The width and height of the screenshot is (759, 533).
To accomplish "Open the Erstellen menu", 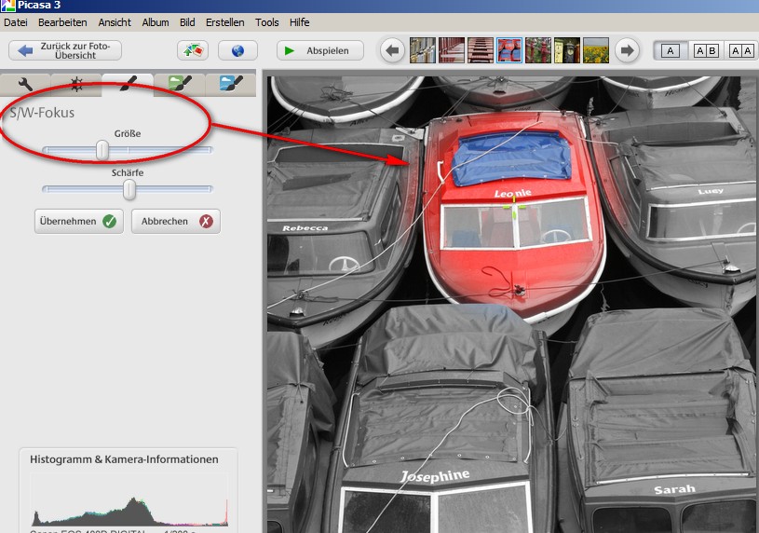I will [224, 21].
